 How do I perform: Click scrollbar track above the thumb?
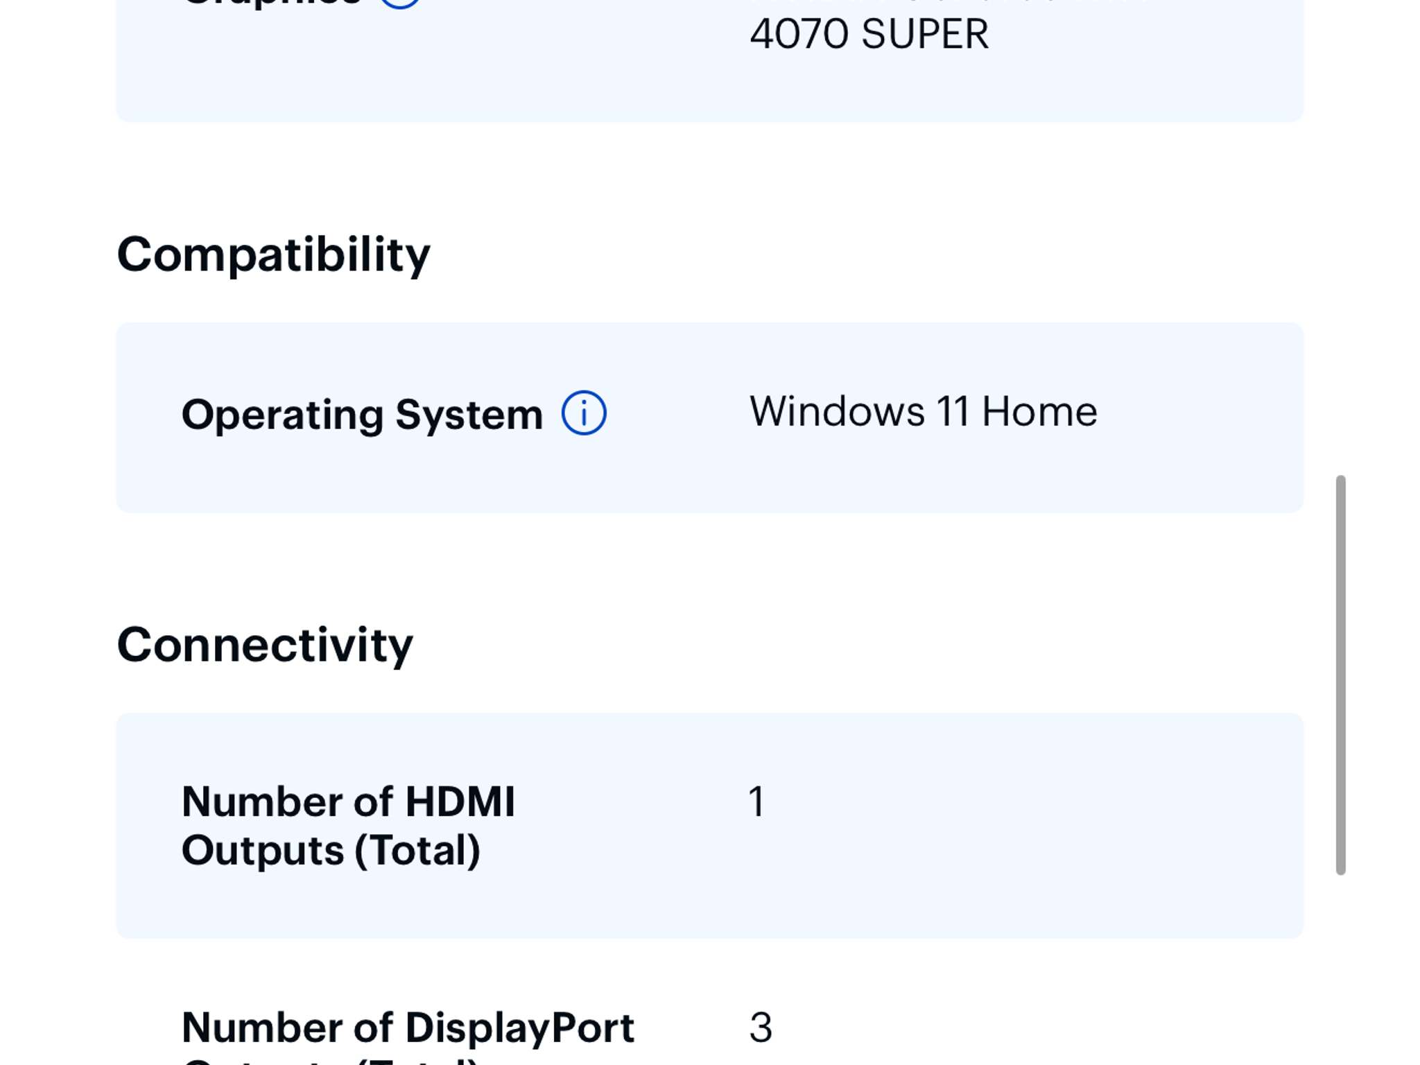1340,236
